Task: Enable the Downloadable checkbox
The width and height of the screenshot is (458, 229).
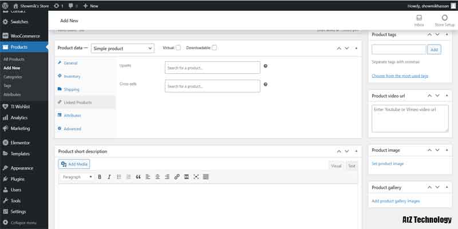Action: pyautogui.click(x=214, y=48)
